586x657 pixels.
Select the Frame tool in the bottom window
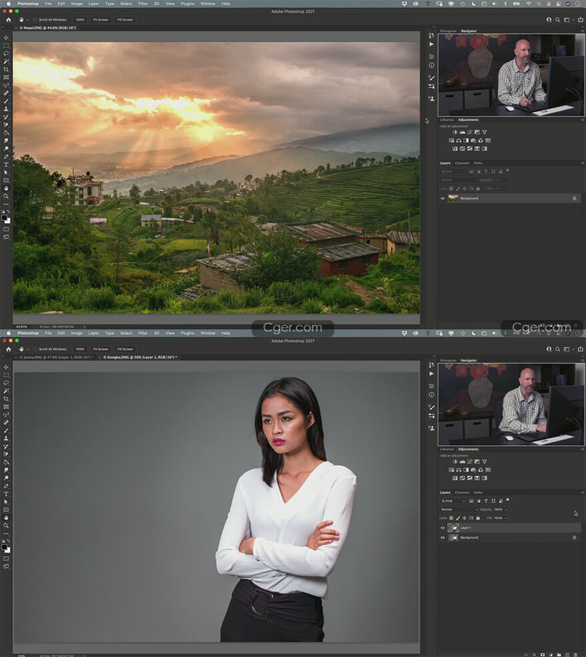(6, 407)
